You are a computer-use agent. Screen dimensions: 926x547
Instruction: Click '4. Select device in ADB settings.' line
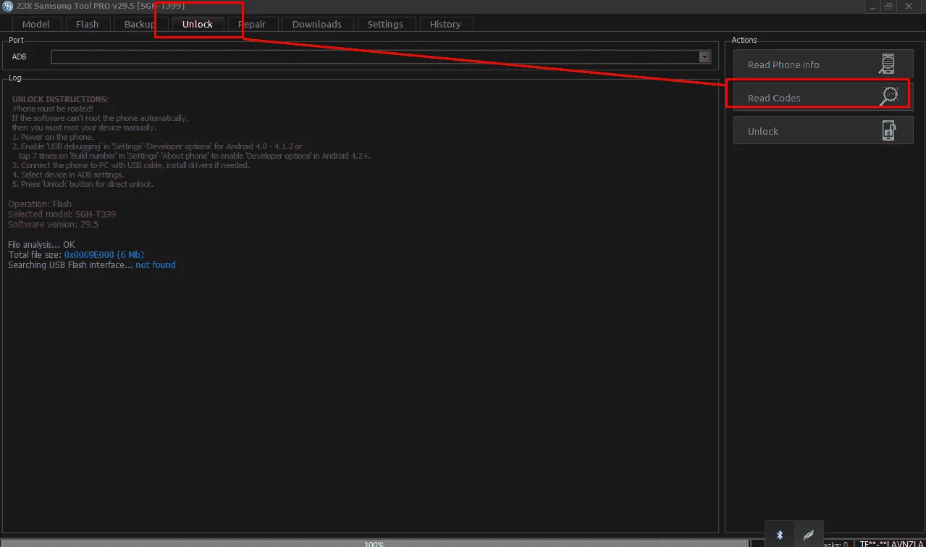coord(68,175)
